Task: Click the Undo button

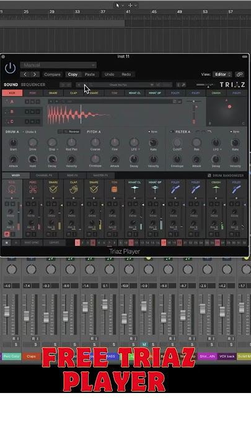Action: [x=109, y=74]
